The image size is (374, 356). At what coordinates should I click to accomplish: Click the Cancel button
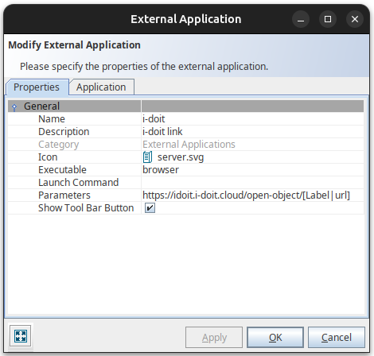coord(337,338)
